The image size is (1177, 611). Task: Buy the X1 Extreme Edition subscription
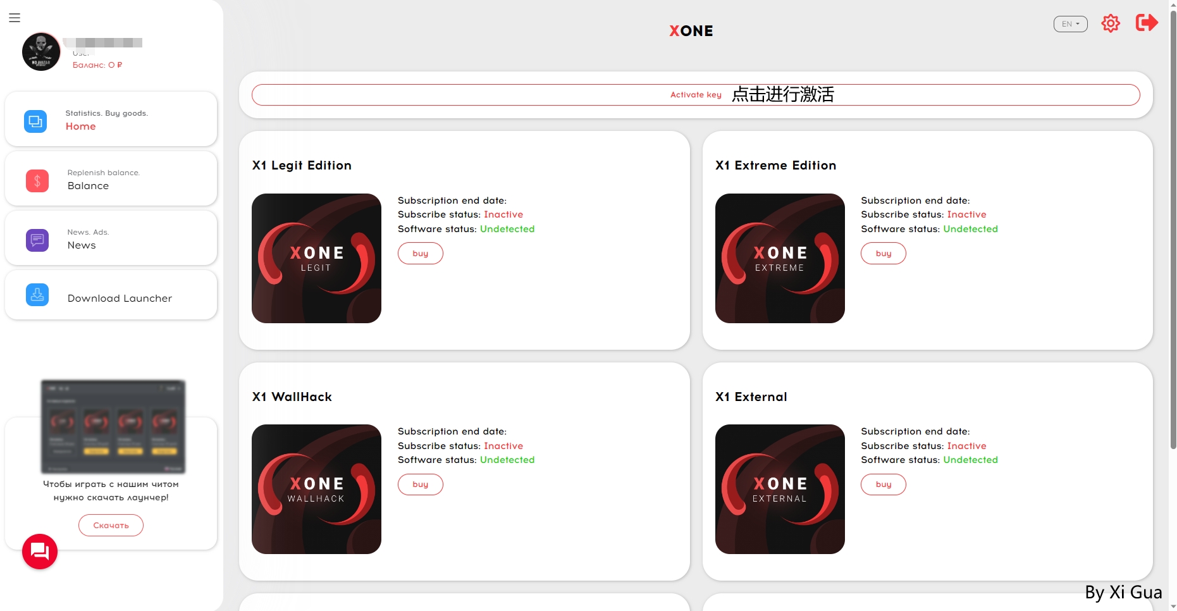pos(883,254)
